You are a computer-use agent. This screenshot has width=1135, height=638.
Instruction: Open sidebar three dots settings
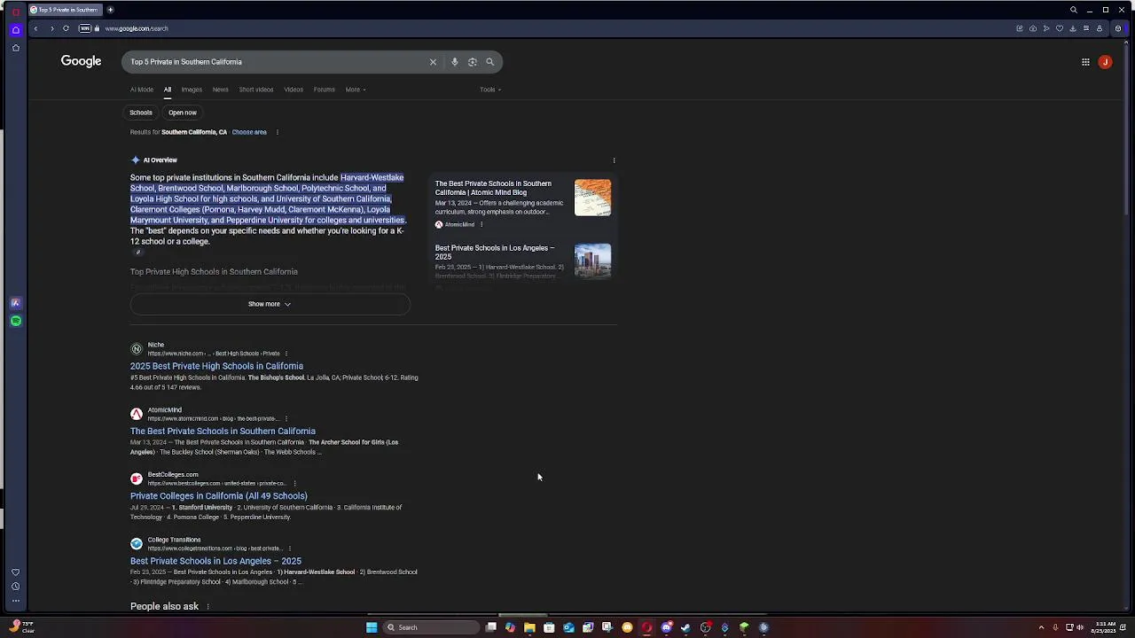pyautogui.click(x=15, y=601)
